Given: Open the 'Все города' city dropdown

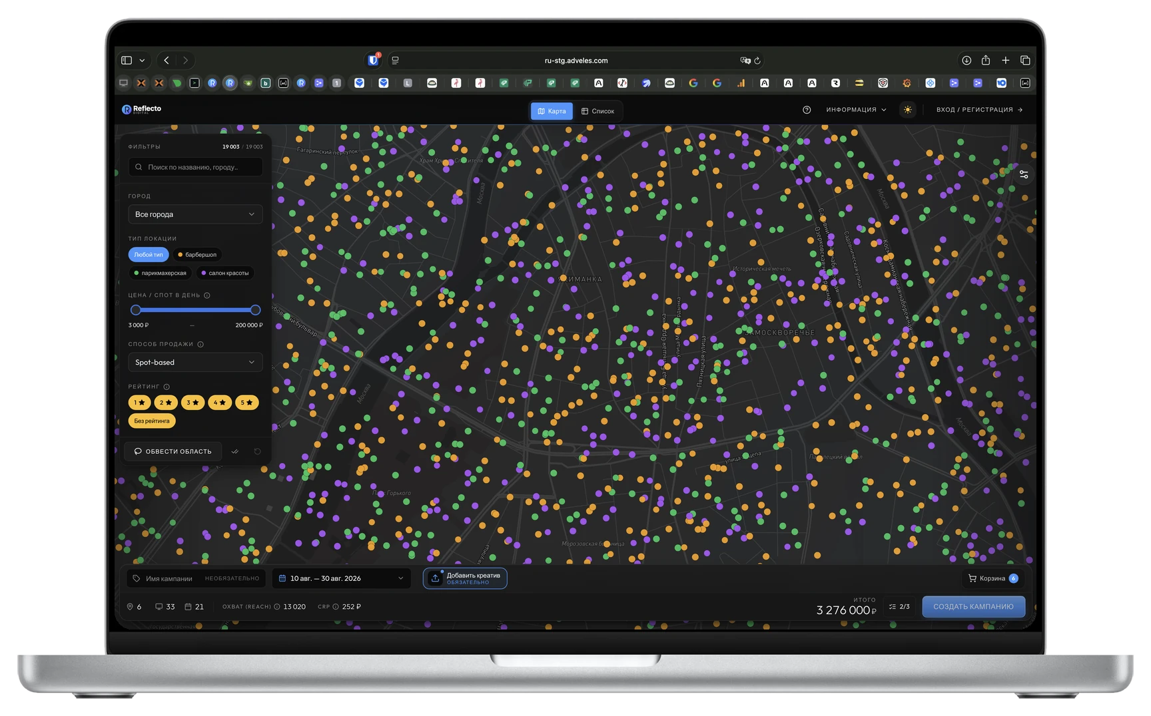Looking at the screenshot, I should click(x=195, y=214).
